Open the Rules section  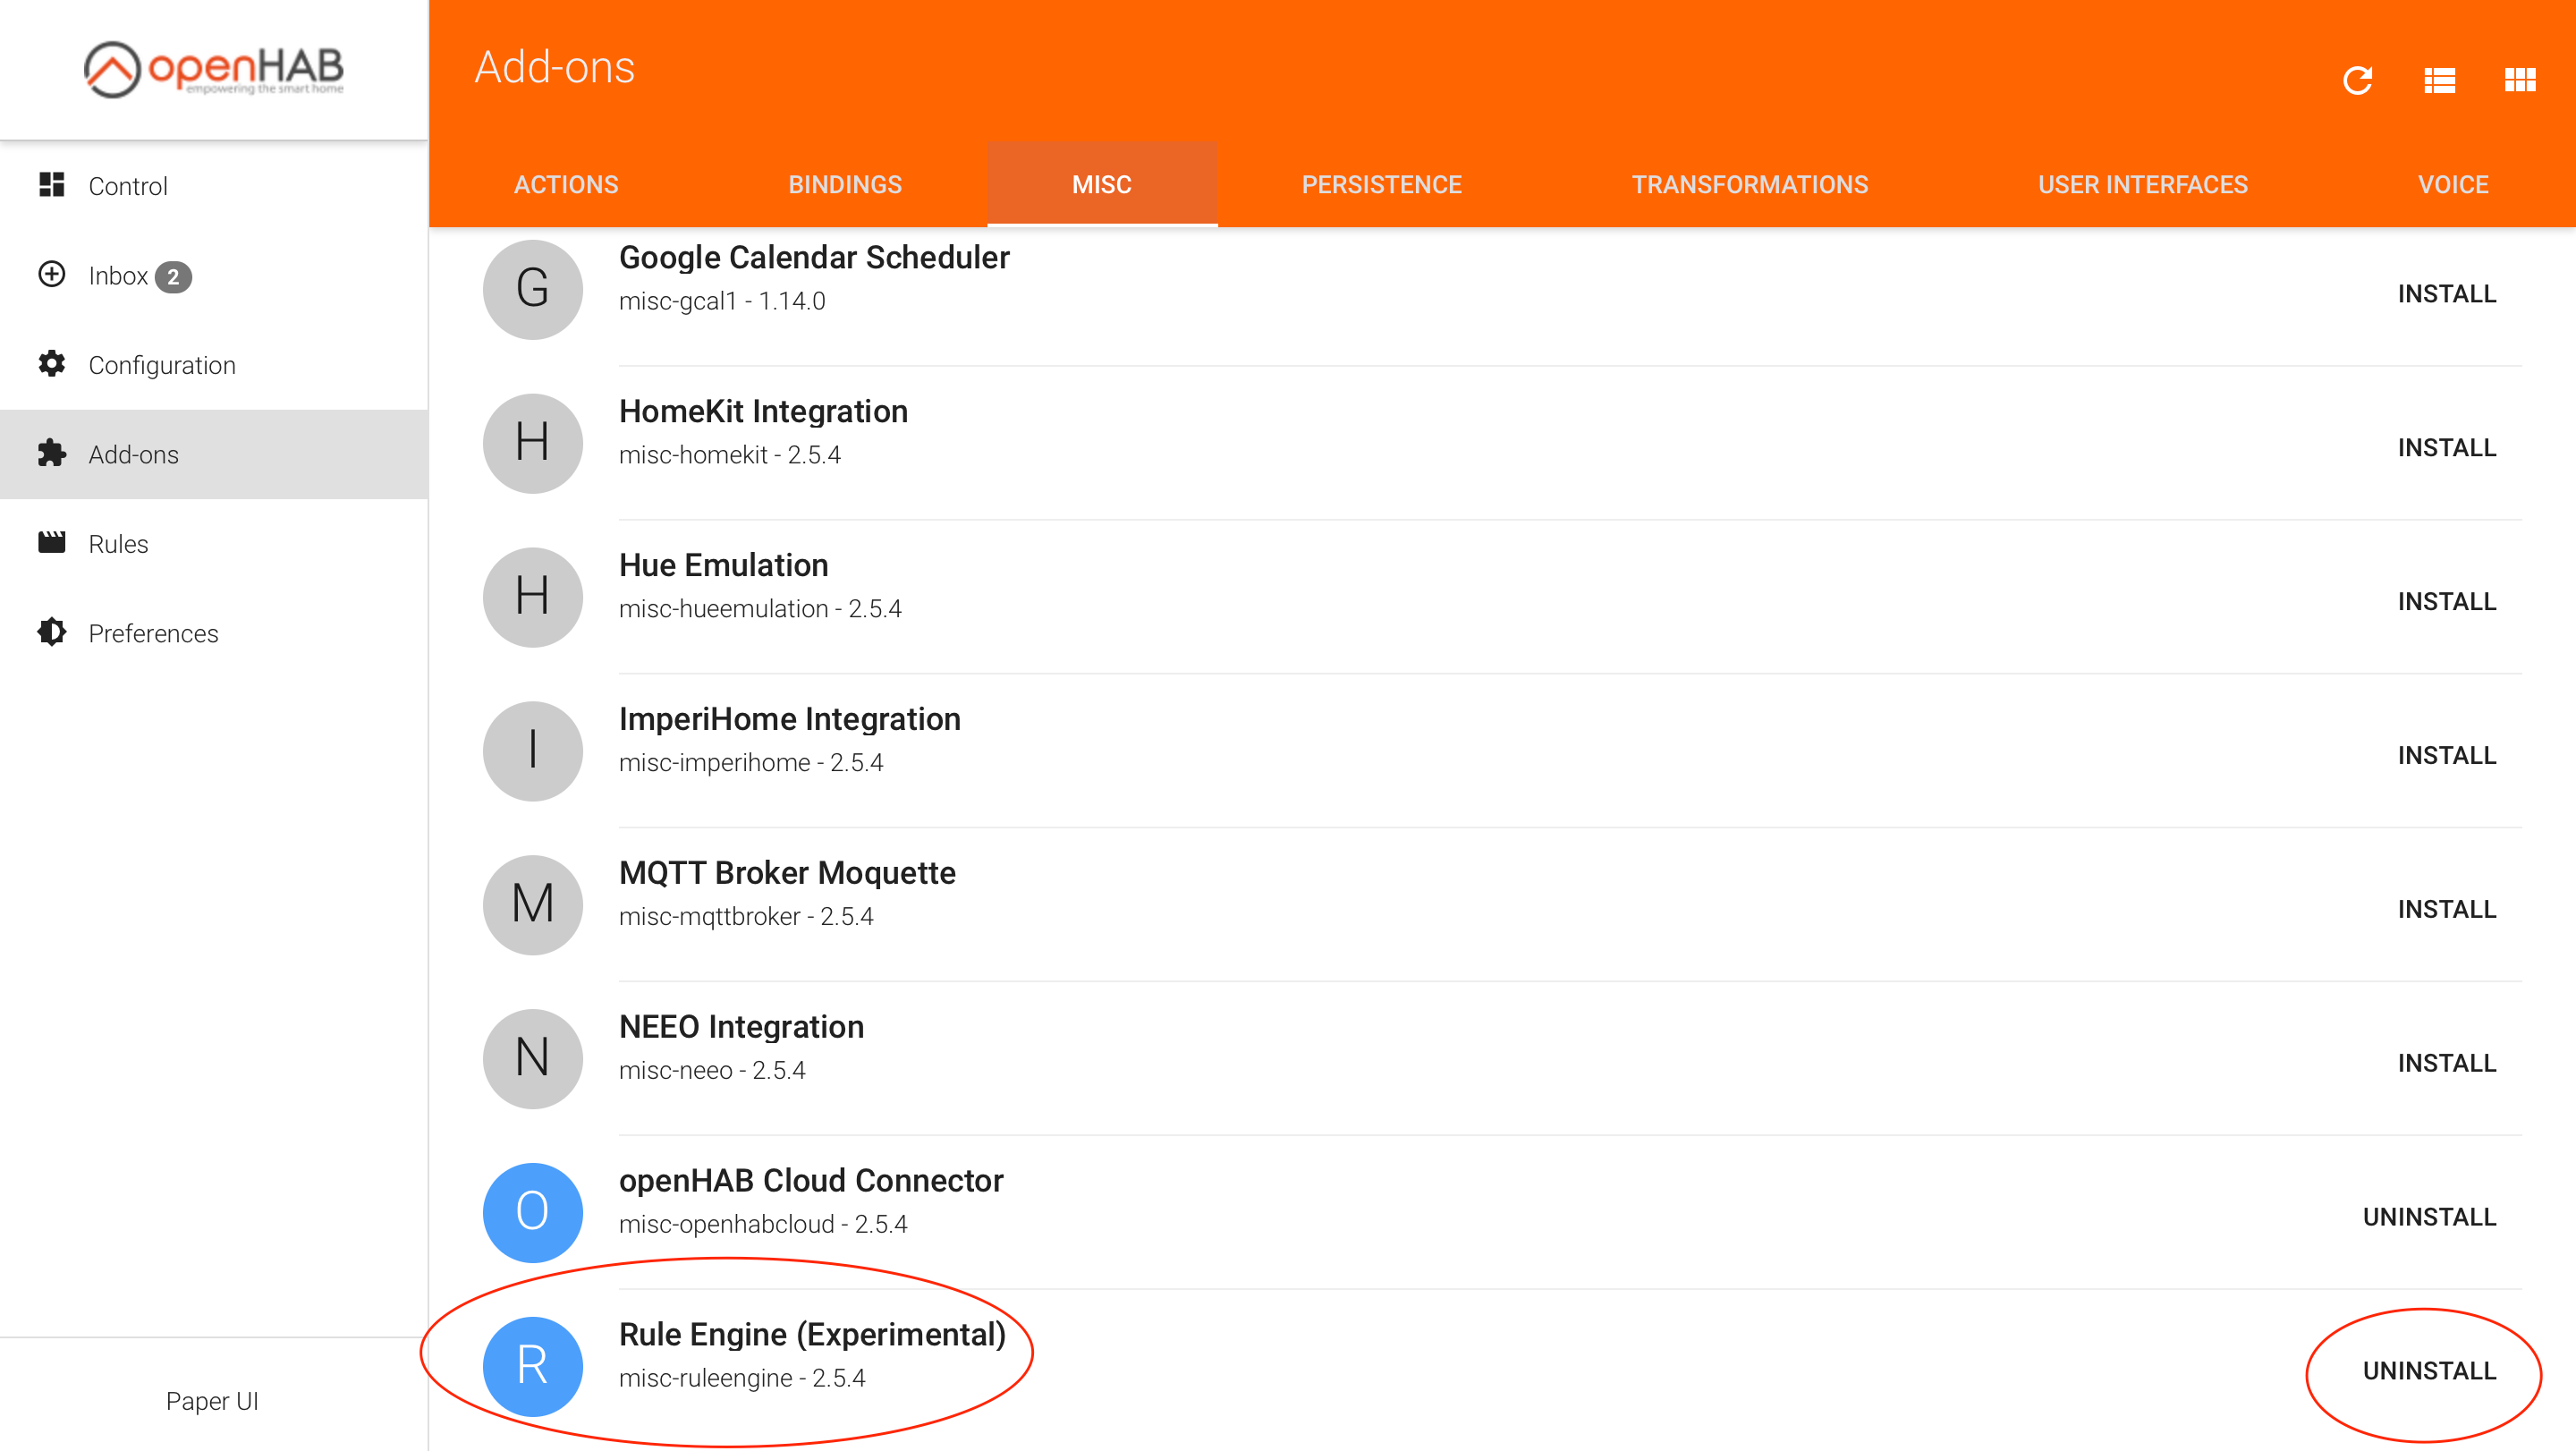[x=118, y=544]
